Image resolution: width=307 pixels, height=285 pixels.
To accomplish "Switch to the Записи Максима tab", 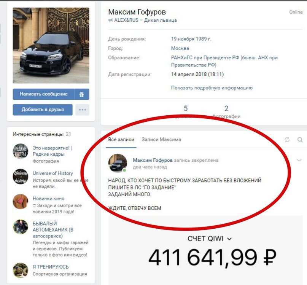I will (x=161, y=140).
